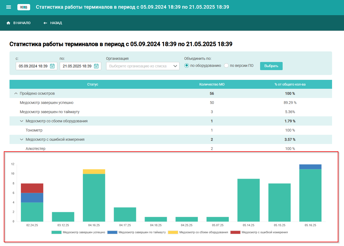
Task: Click the total count 56 cell
Action: click(x=212, y=93)
